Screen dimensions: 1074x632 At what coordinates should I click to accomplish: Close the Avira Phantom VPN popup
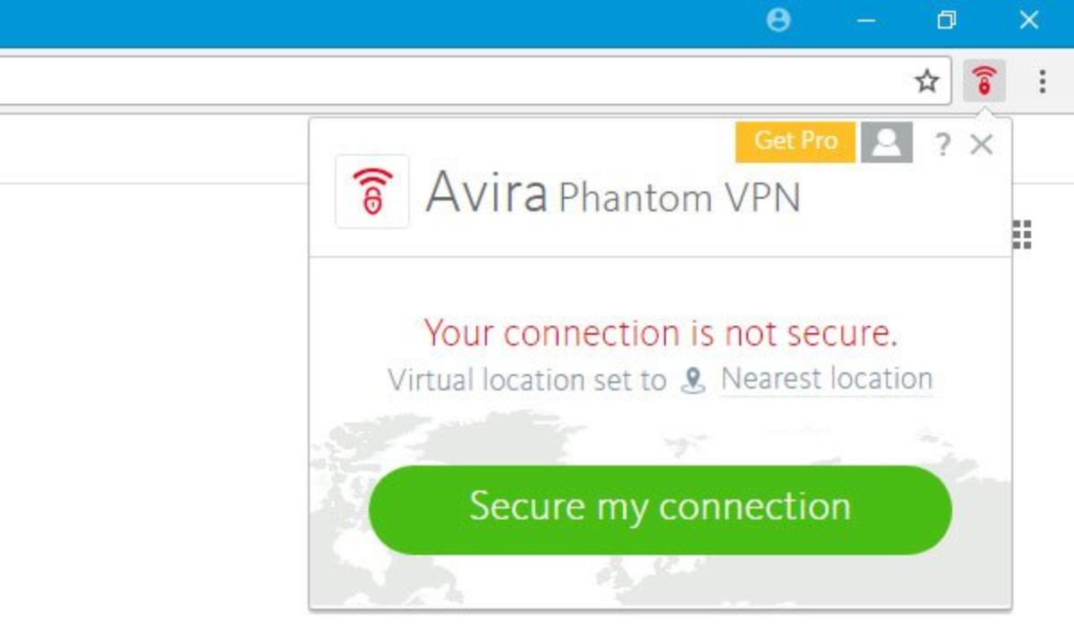(x=982, y=144)
